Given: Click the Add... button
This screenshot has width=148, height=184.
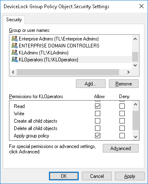Looking at the screenshot, I should point(91,84).
